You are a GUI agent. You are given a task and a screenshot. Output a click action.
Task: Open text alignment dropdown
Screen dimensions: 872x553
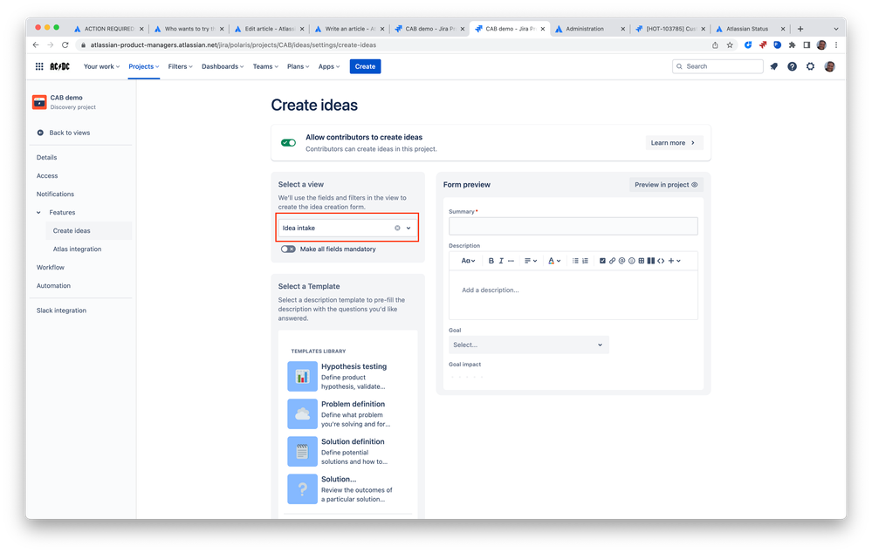[x=530, y=261]
